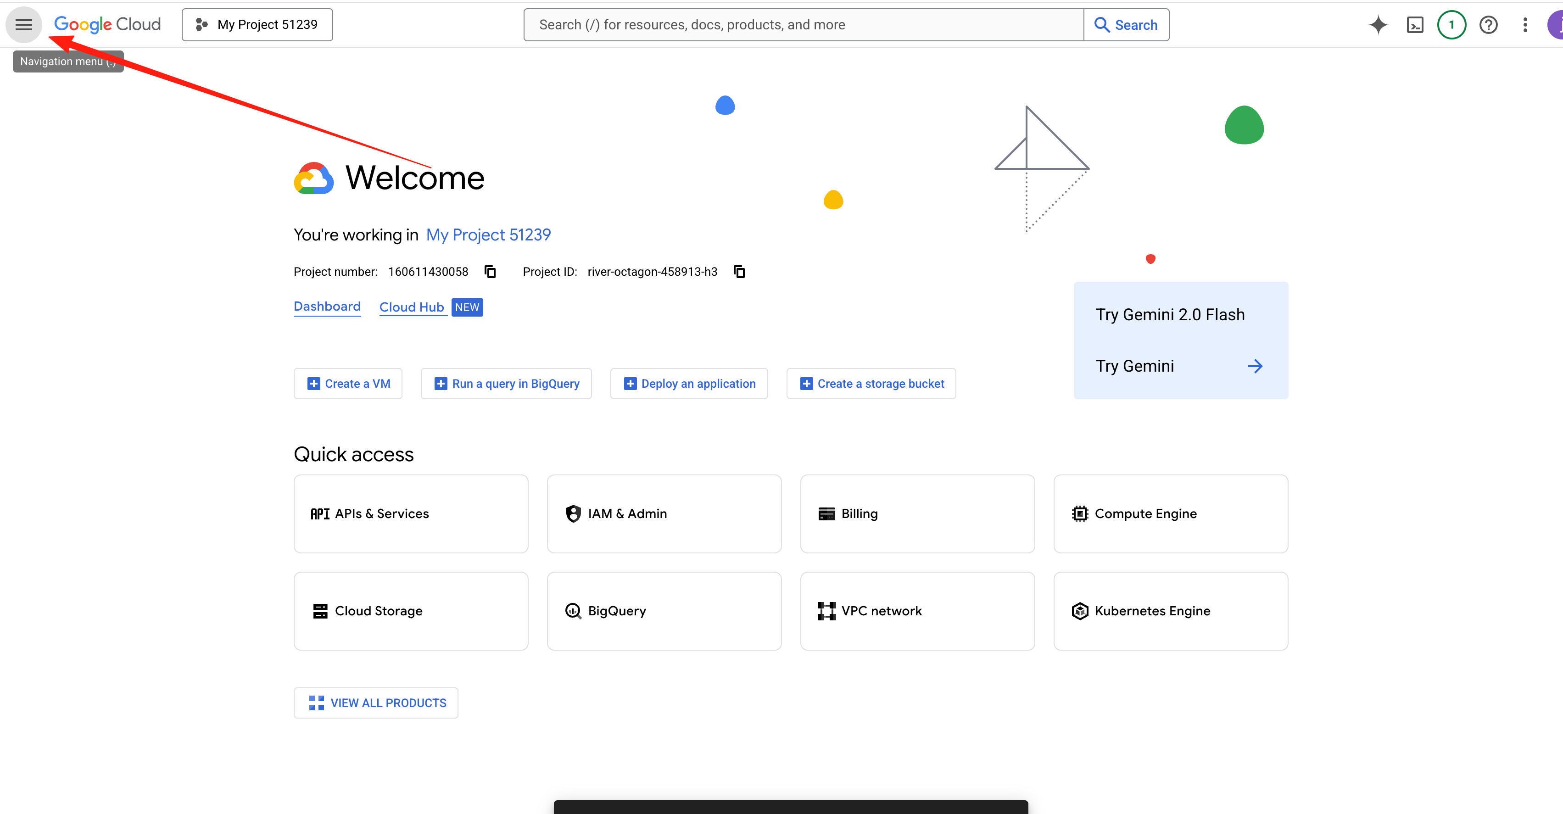Click the plus icon in Deploy an application
1563x814 pixels.
(x=631, y=384)
